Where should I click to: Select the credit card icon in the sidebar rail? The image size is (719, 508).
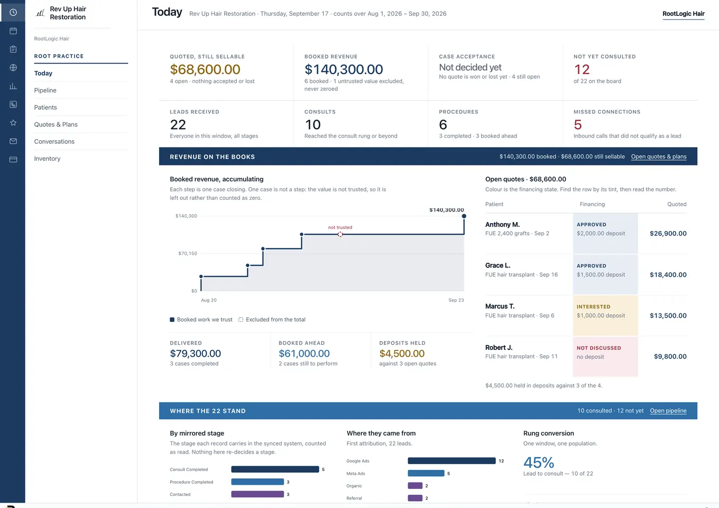pos(13,160)
